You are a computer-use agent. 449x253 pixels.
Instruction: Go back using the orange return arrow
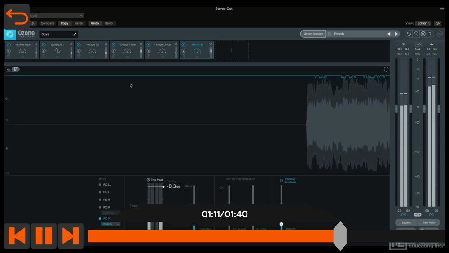tap(17, 17)
